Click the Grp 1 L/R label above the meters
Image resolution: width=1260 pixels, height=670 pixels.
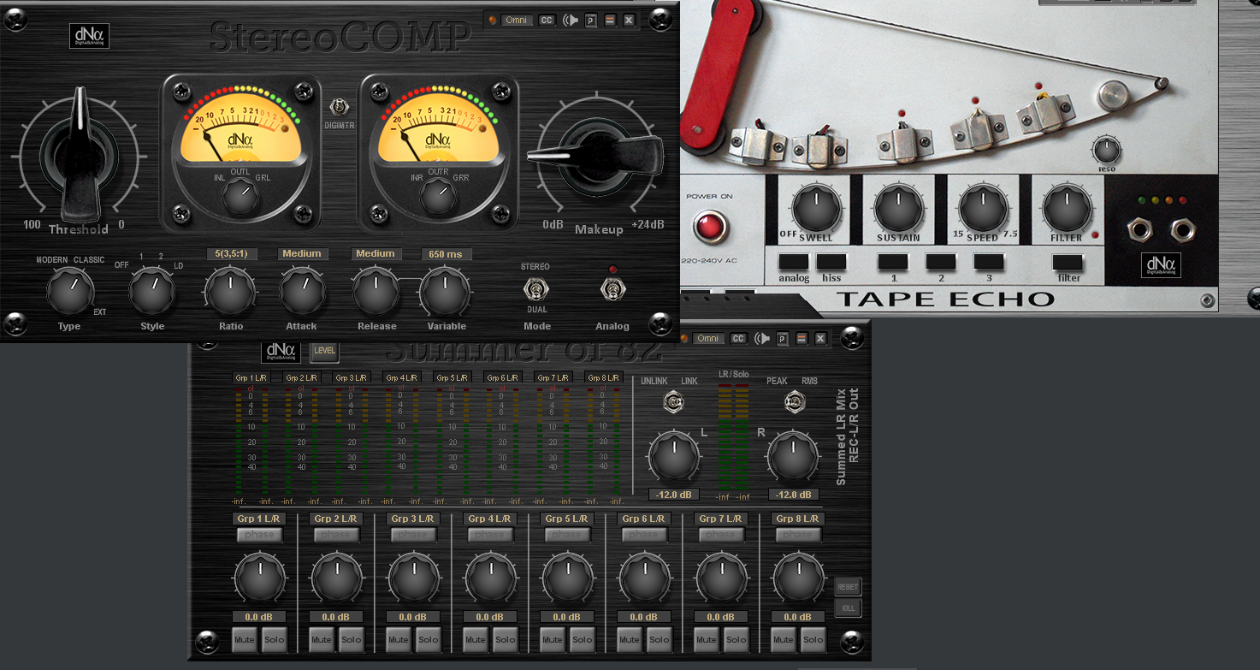[251, 377]
